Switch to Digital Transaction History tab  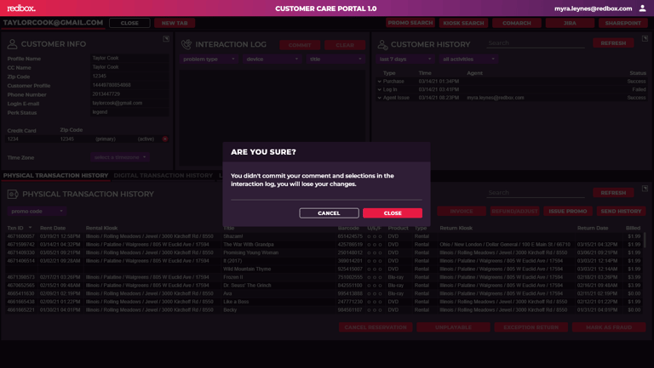(x=163, y=176)
